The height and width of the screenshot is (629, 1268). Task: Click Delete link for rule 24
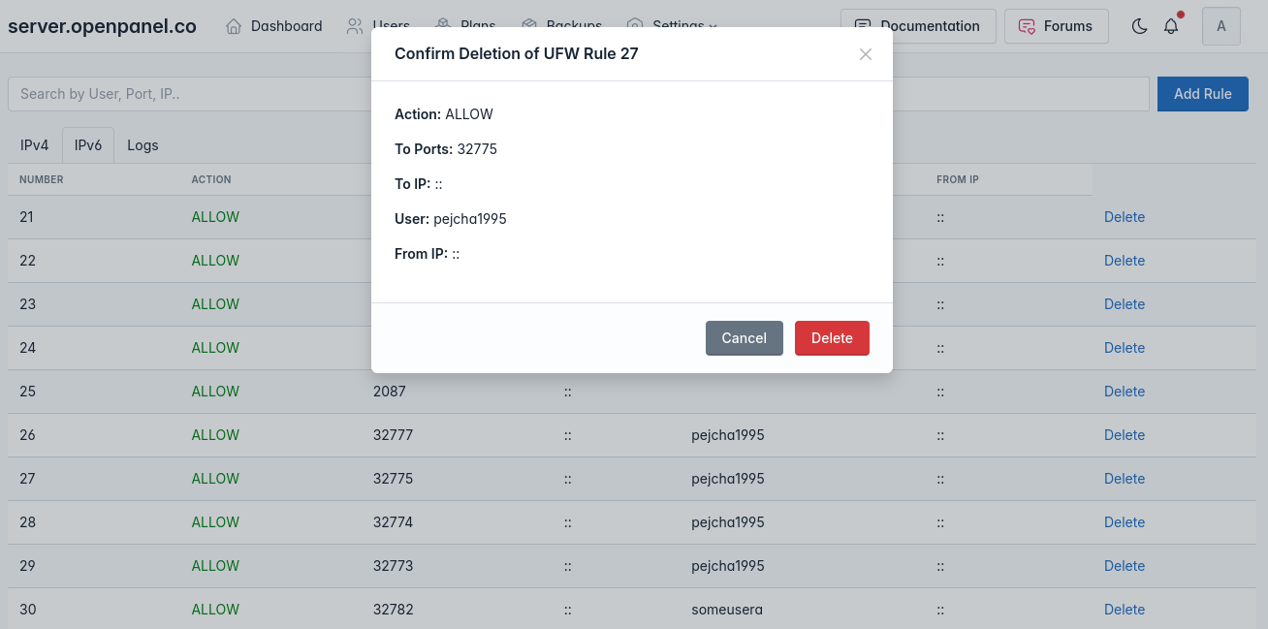(1125, 348)
